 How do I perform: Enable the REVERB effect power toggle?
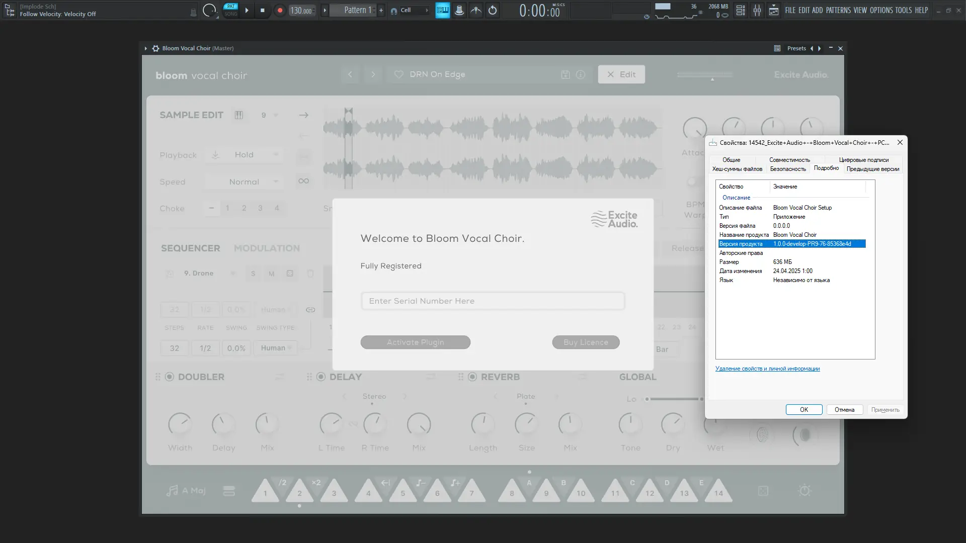472,377
